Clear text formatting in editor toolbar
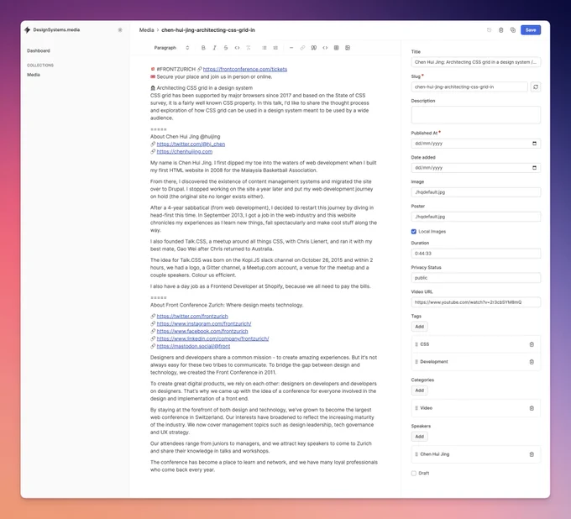This screenshot has height=519, width=571. point(249,48)
